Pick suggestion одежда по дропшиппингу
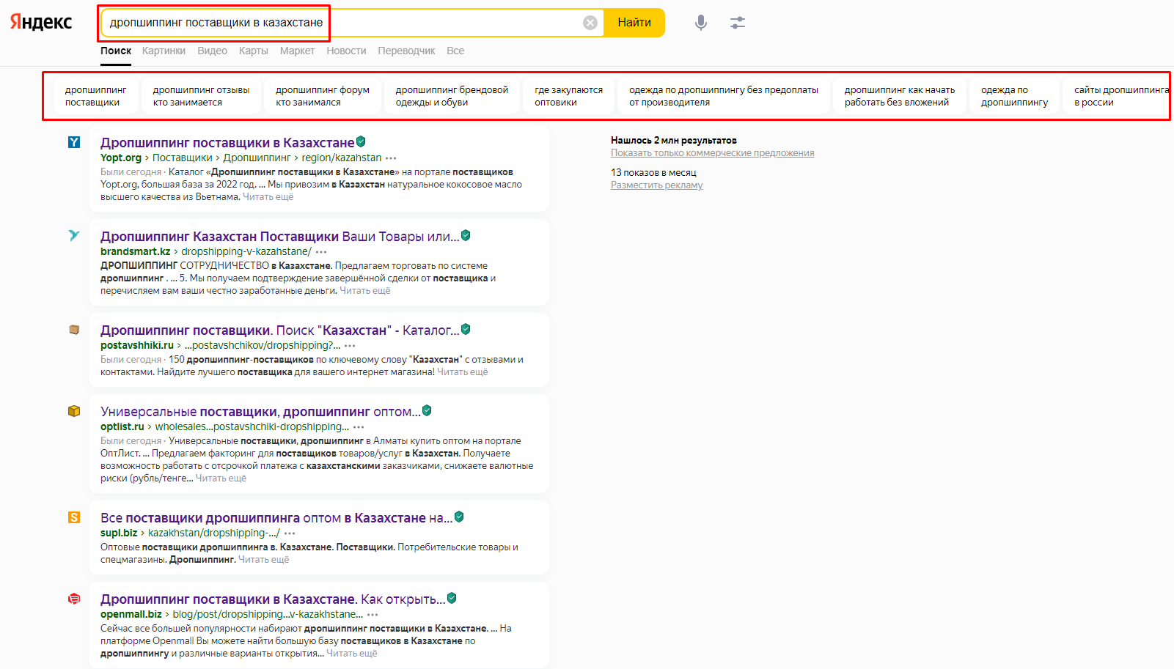The height and width of the screenshot is (669, 1174). [1015, 96]
